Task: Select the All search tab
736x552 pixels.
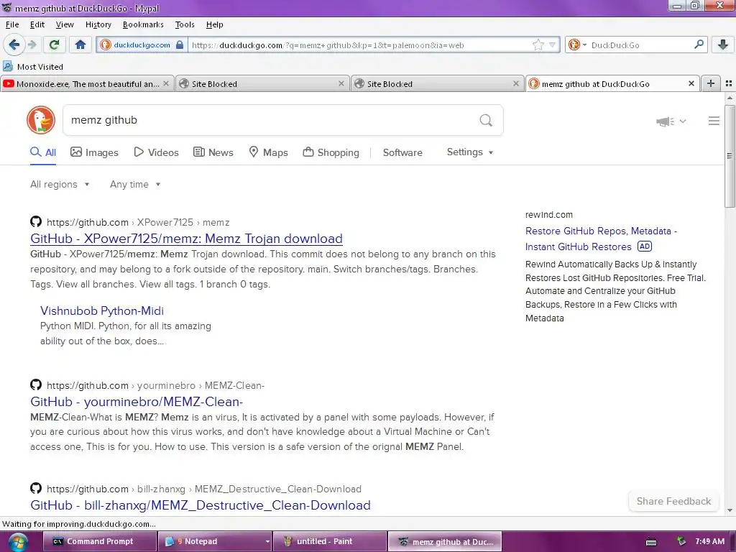Action: tap(43, 152)
